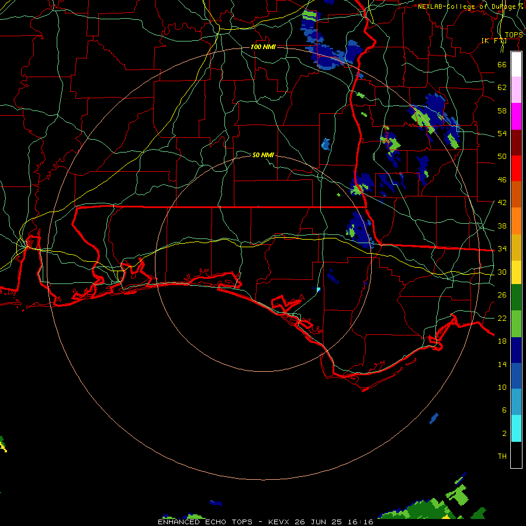526x526 pixels.
Task: Click the bright orange legend swatch
Action: [516, 221]
